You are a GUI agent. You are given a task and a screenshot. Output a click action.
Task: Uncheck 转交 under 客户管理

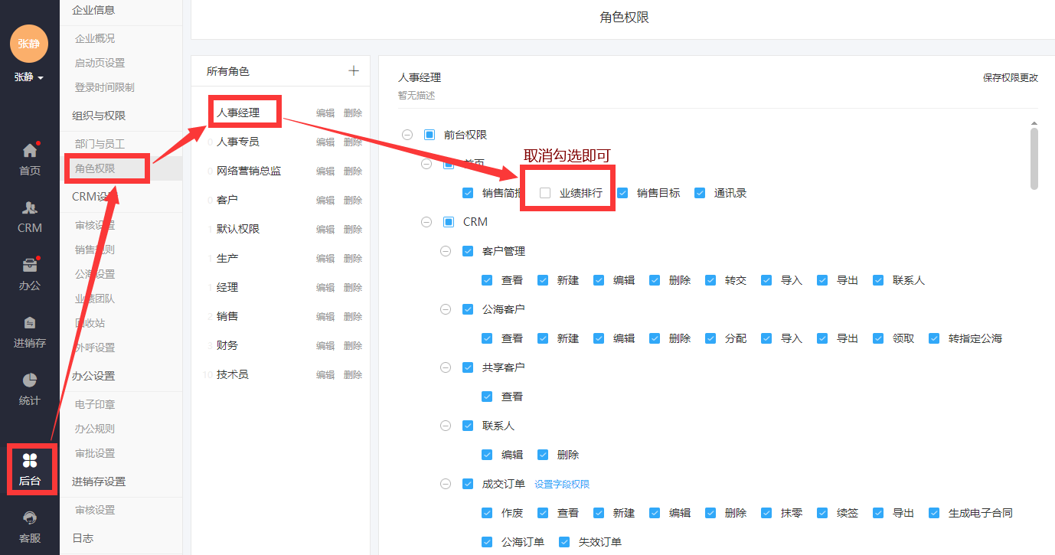(710, 280)
